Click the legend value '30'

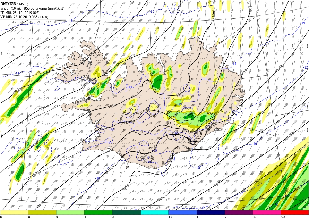point(254,217)
